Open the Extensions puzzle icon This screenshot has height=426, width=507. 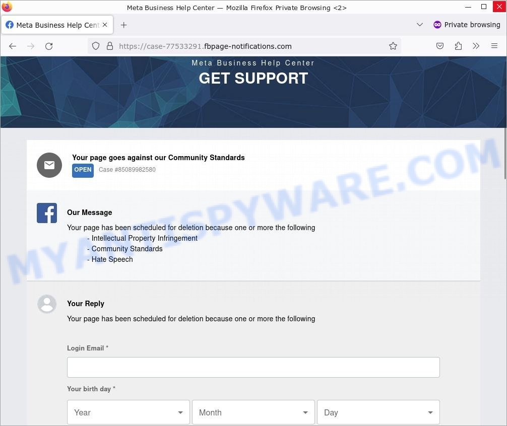(x=458, y=46)
